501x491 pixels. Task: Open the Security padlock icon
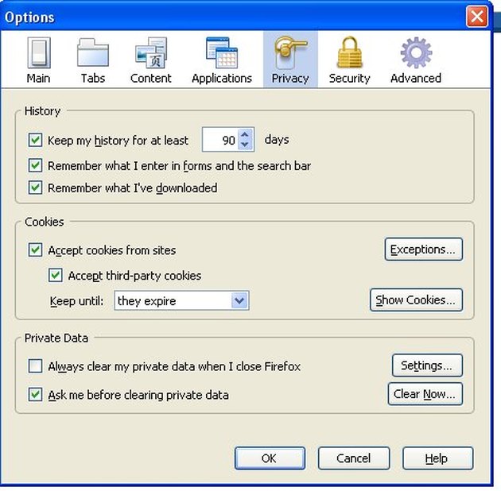350,52
